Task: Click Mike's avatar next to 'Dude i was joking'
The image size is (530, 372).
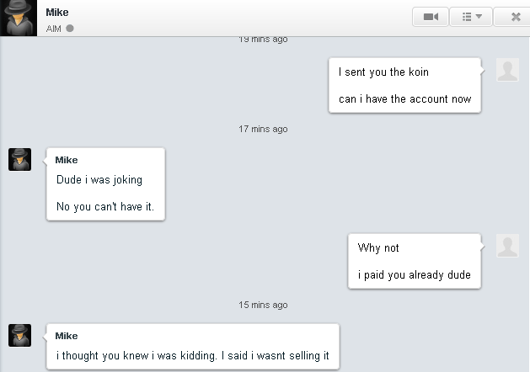Action: click(x=20, y=159)
